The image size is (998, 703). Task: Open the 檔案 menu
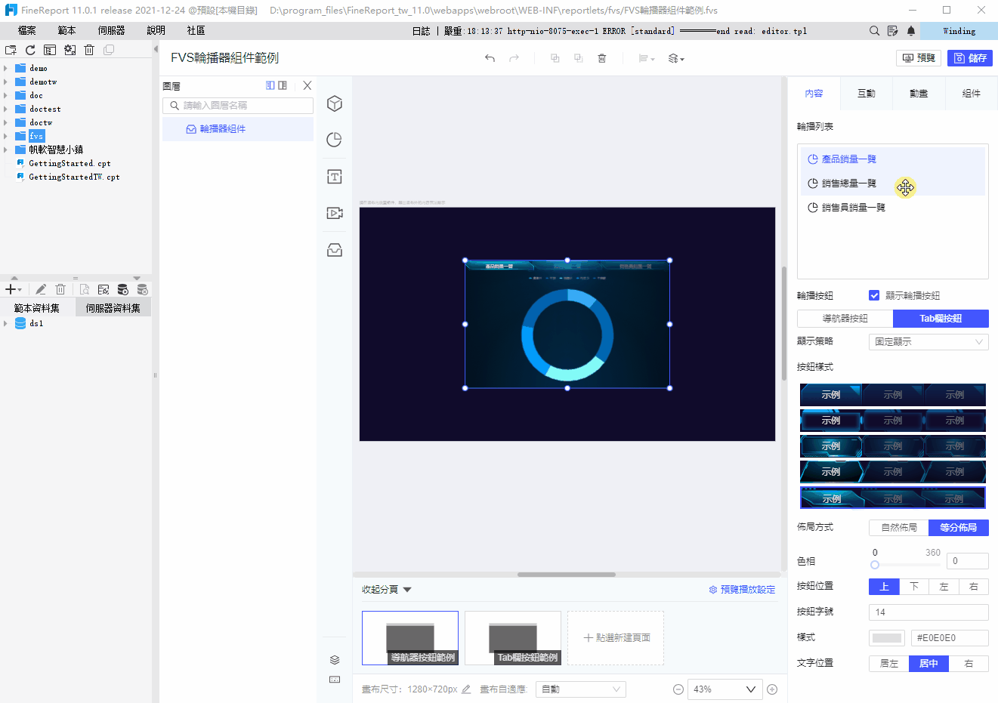(27, 30)
